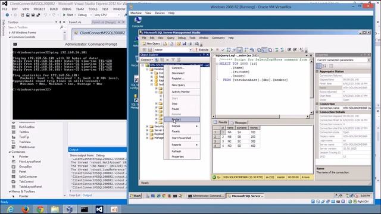Click Alphabetical sort icon in Properties panel
Viewport: 381px width, 214px height.
pyautogui.click(x=324, y=66)
